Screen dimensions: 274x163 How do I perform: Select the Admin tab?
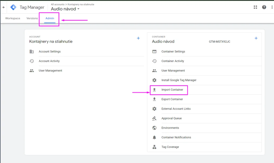pos(50,18)
